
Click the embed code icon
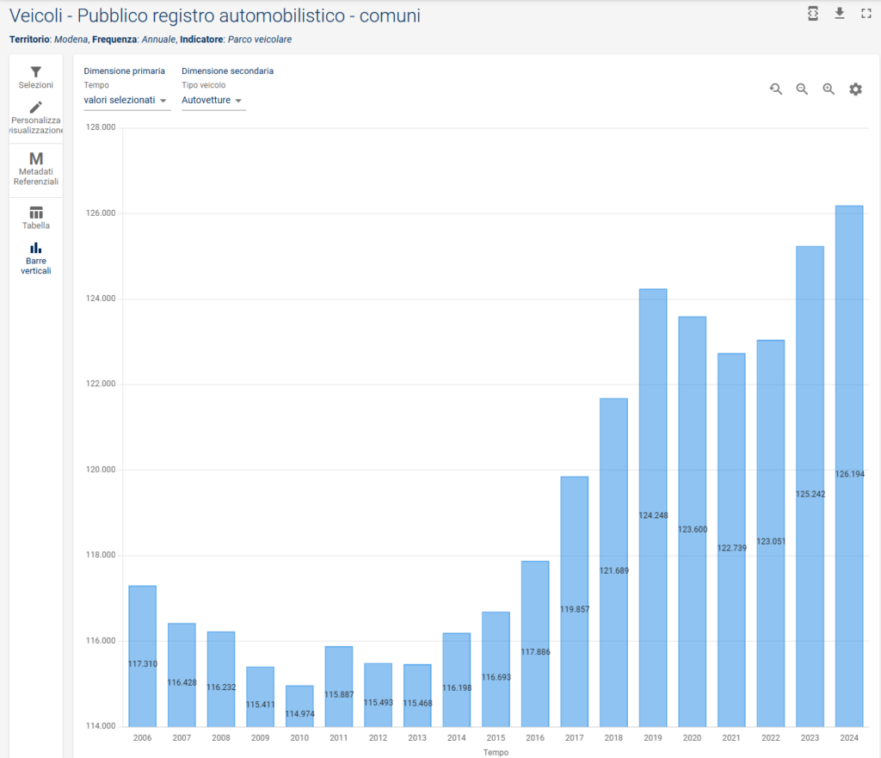tap(813, 13)
